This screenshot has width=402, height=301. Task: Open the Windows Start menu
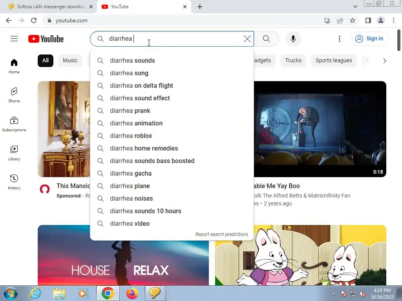click(x=10, y=293)
